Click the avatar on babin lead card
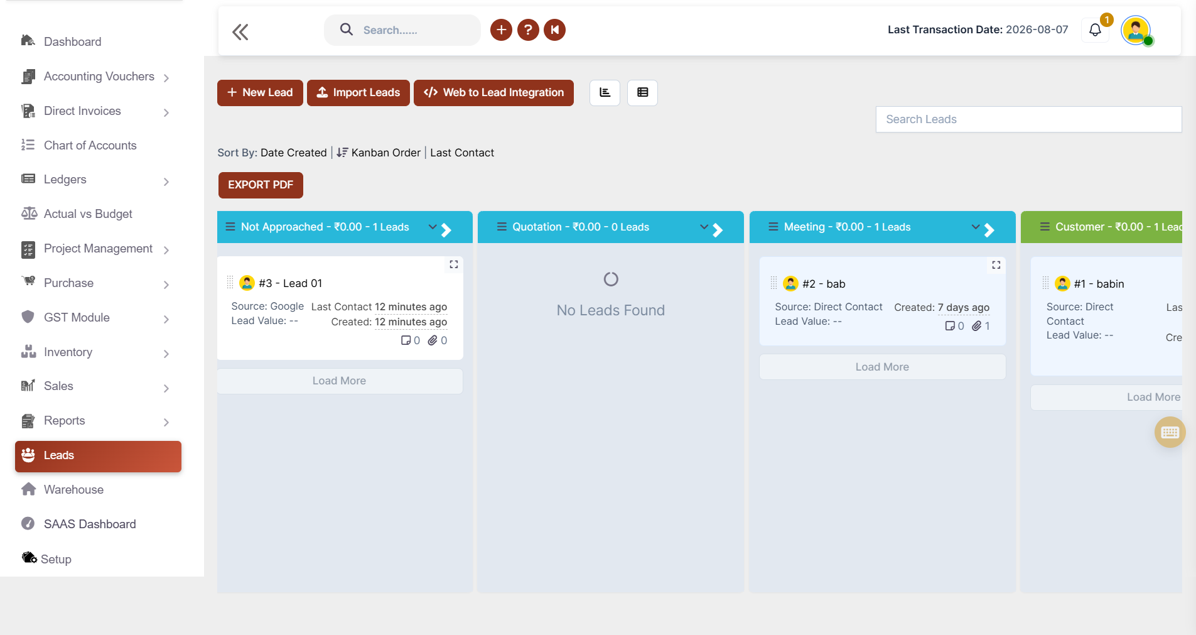The width and height of the screenshot is (1196, 635). [1062, 283]
